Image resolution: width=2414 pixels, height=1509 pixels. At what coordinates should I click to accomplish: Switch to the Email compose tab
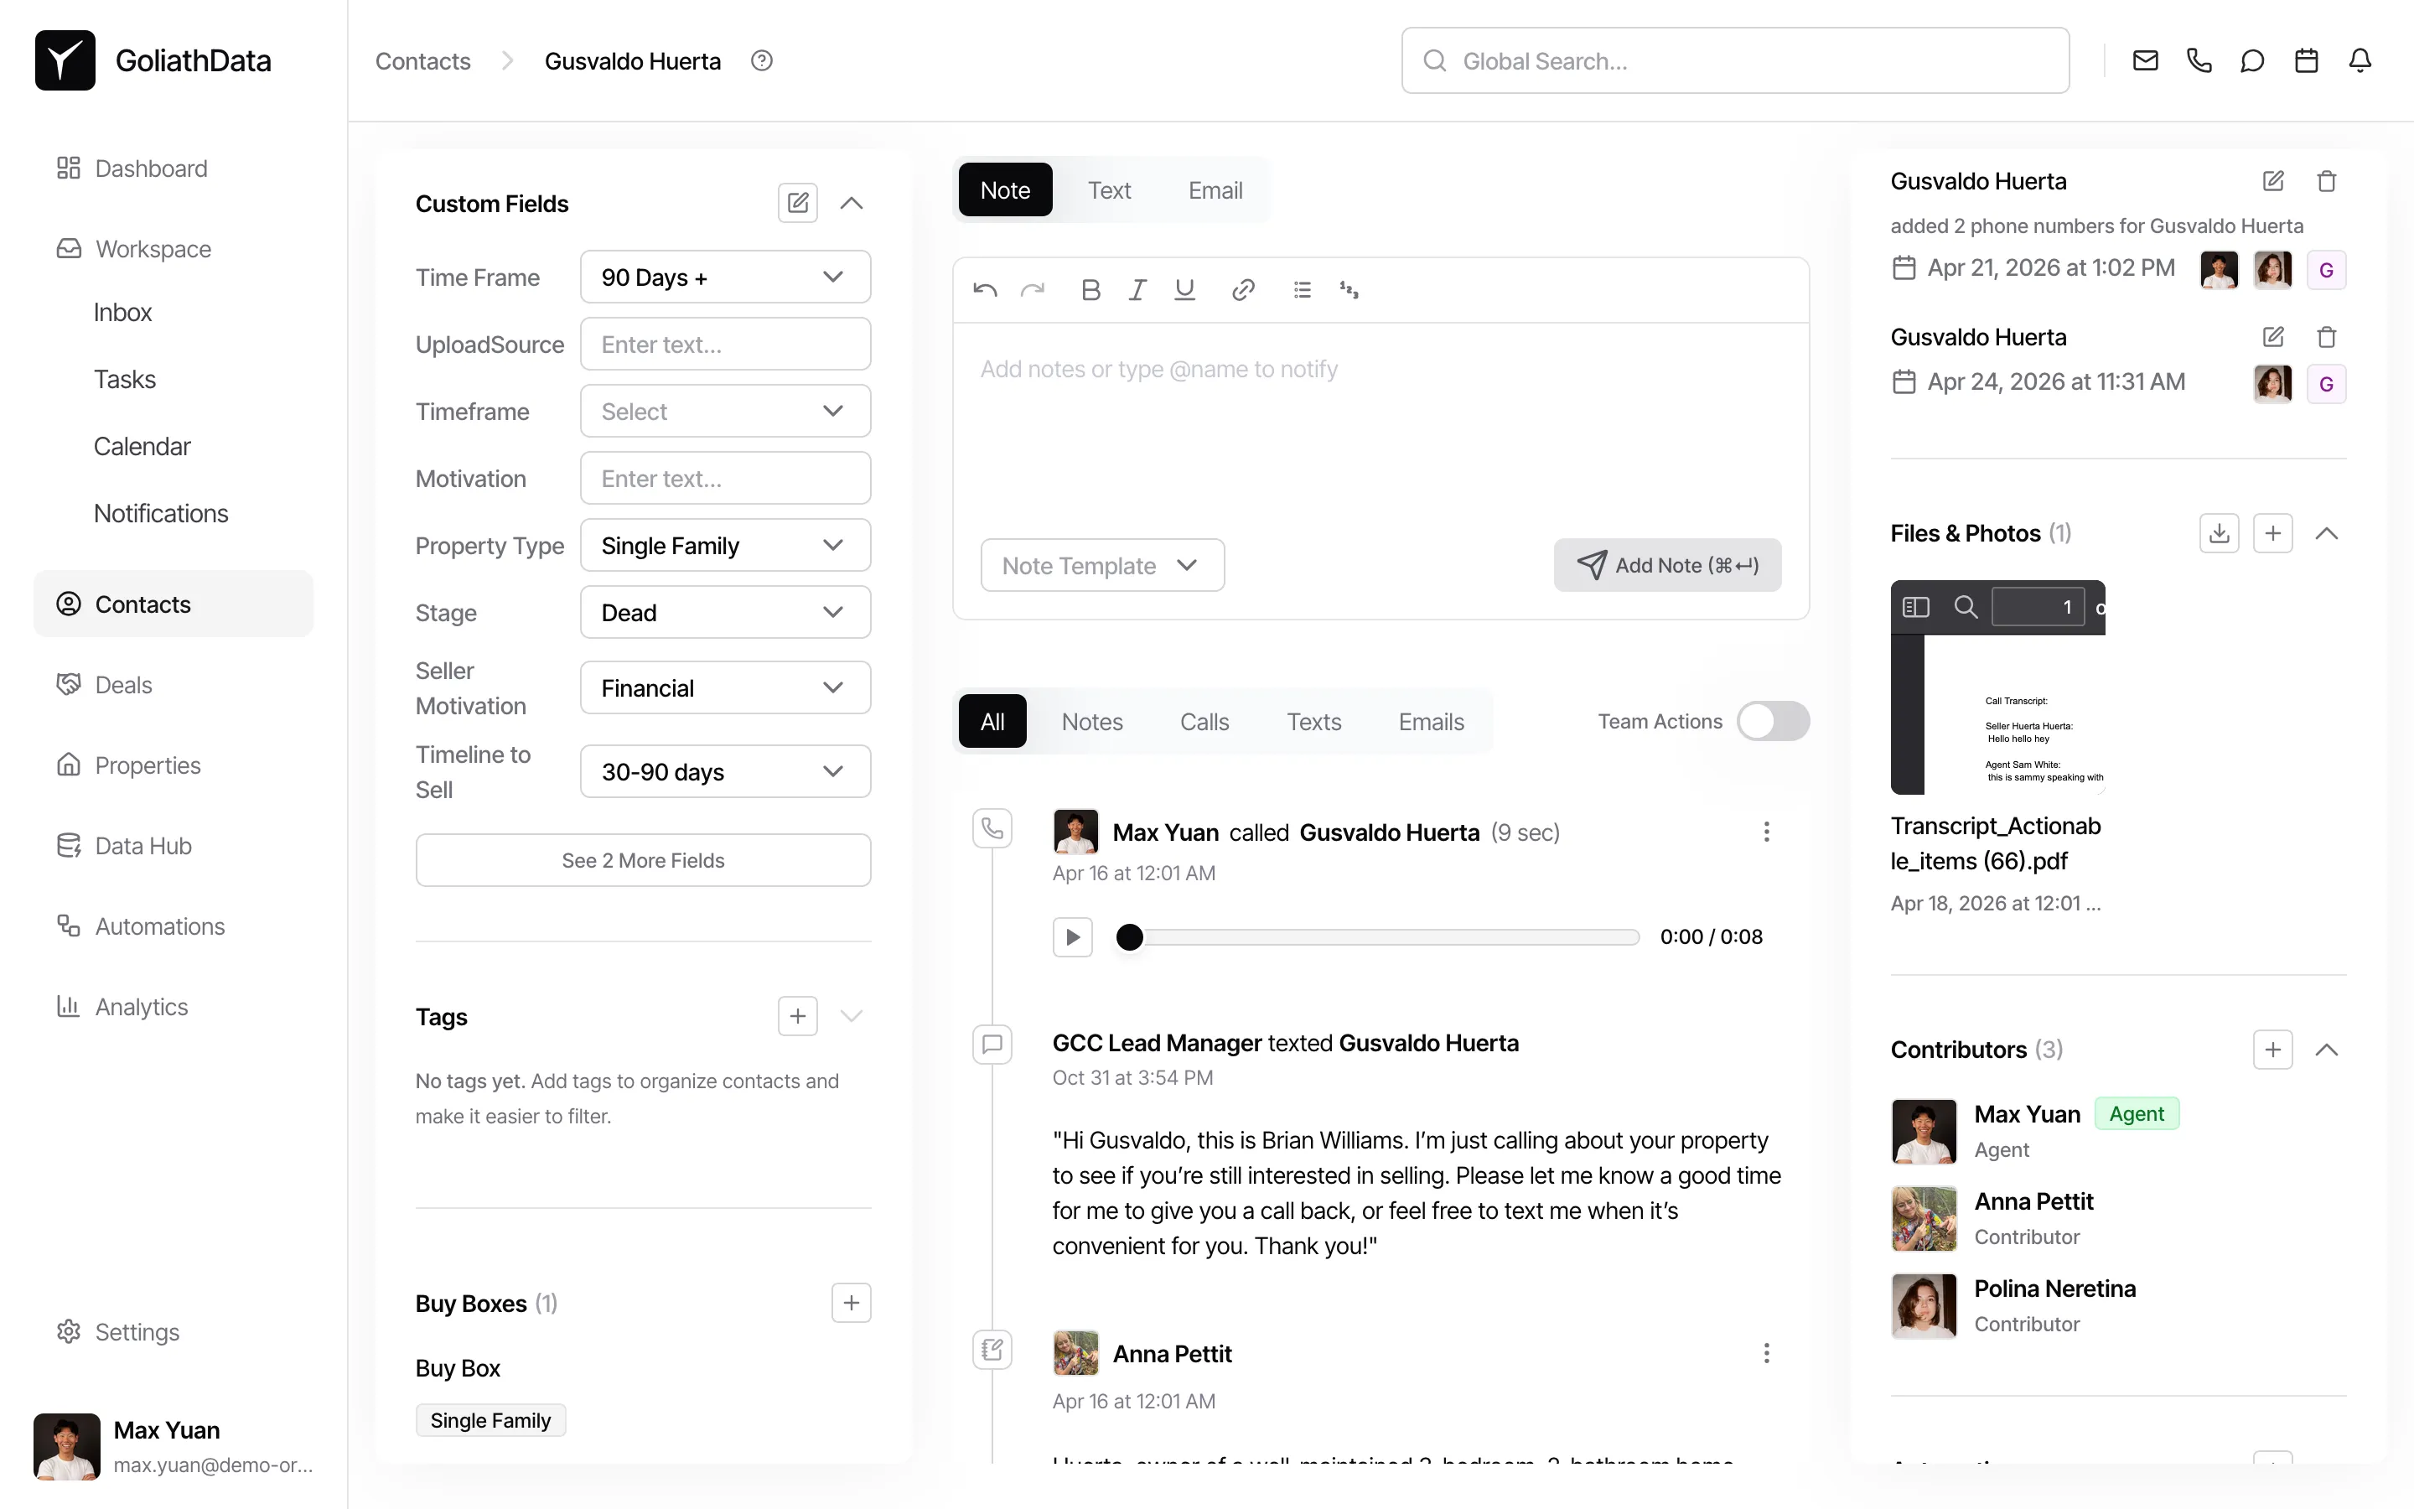point(1214,190)
